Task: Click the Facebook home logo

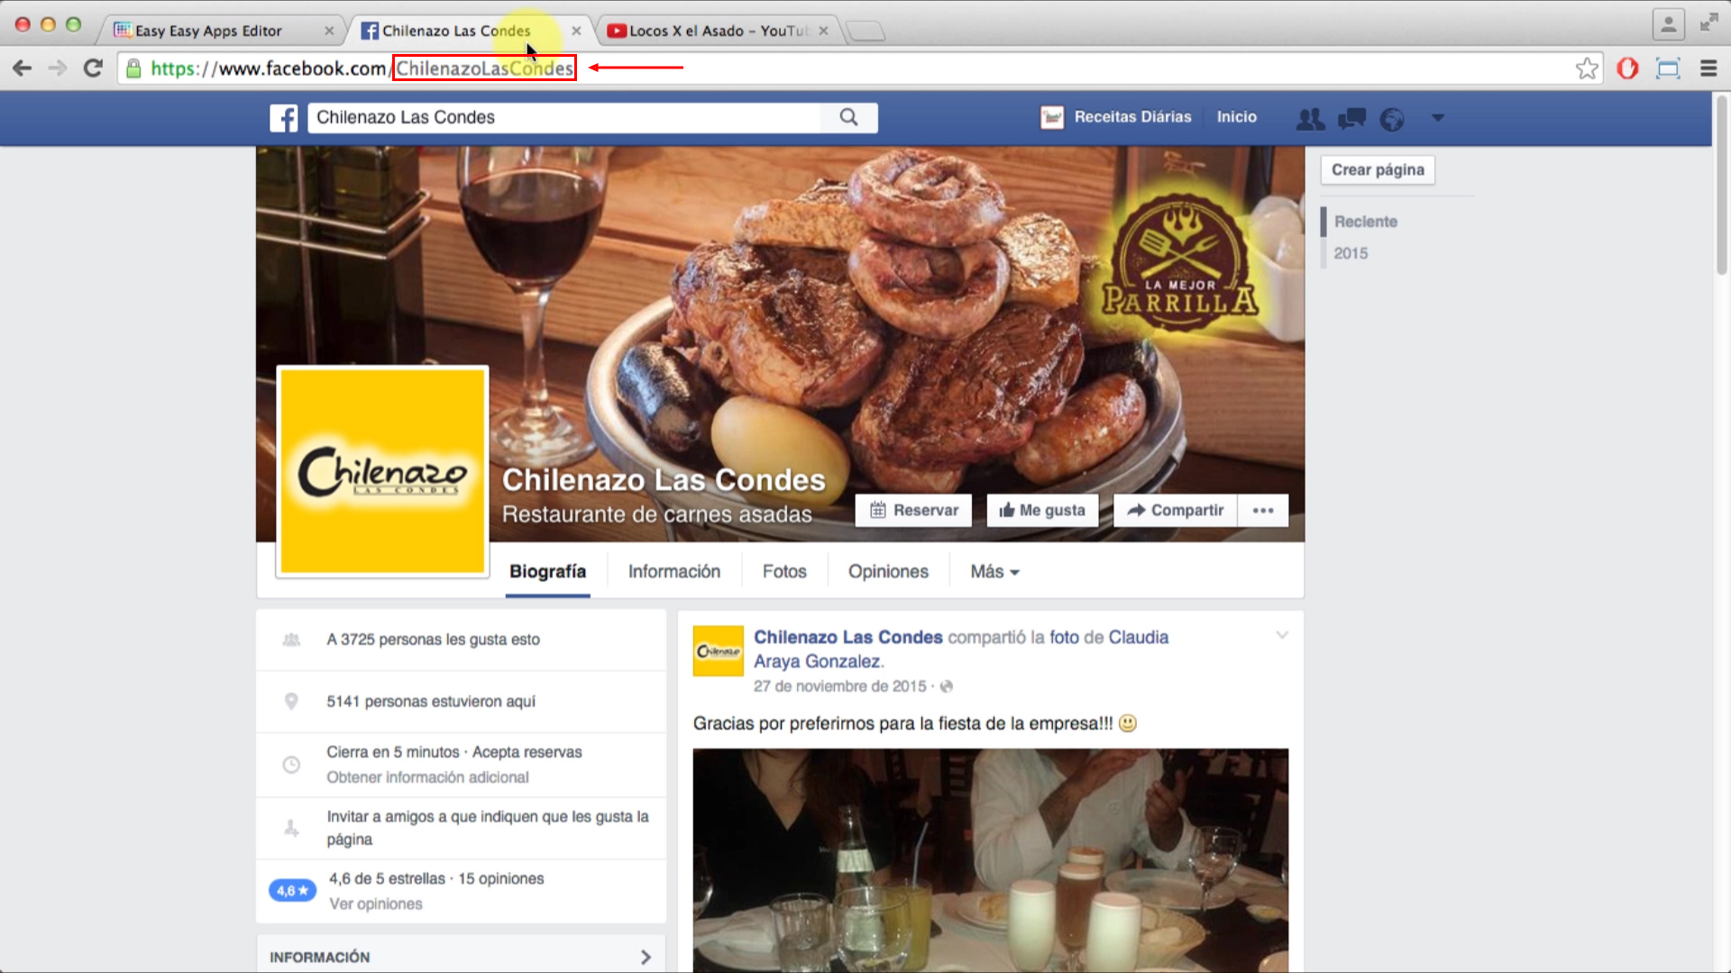Action: tap(283, 118)
